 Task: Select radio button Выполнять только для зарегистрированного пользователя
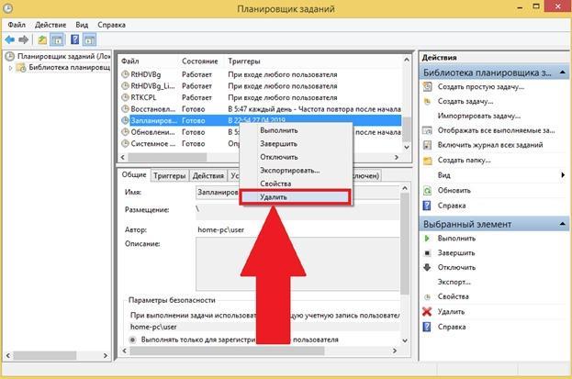coord(133,340)
